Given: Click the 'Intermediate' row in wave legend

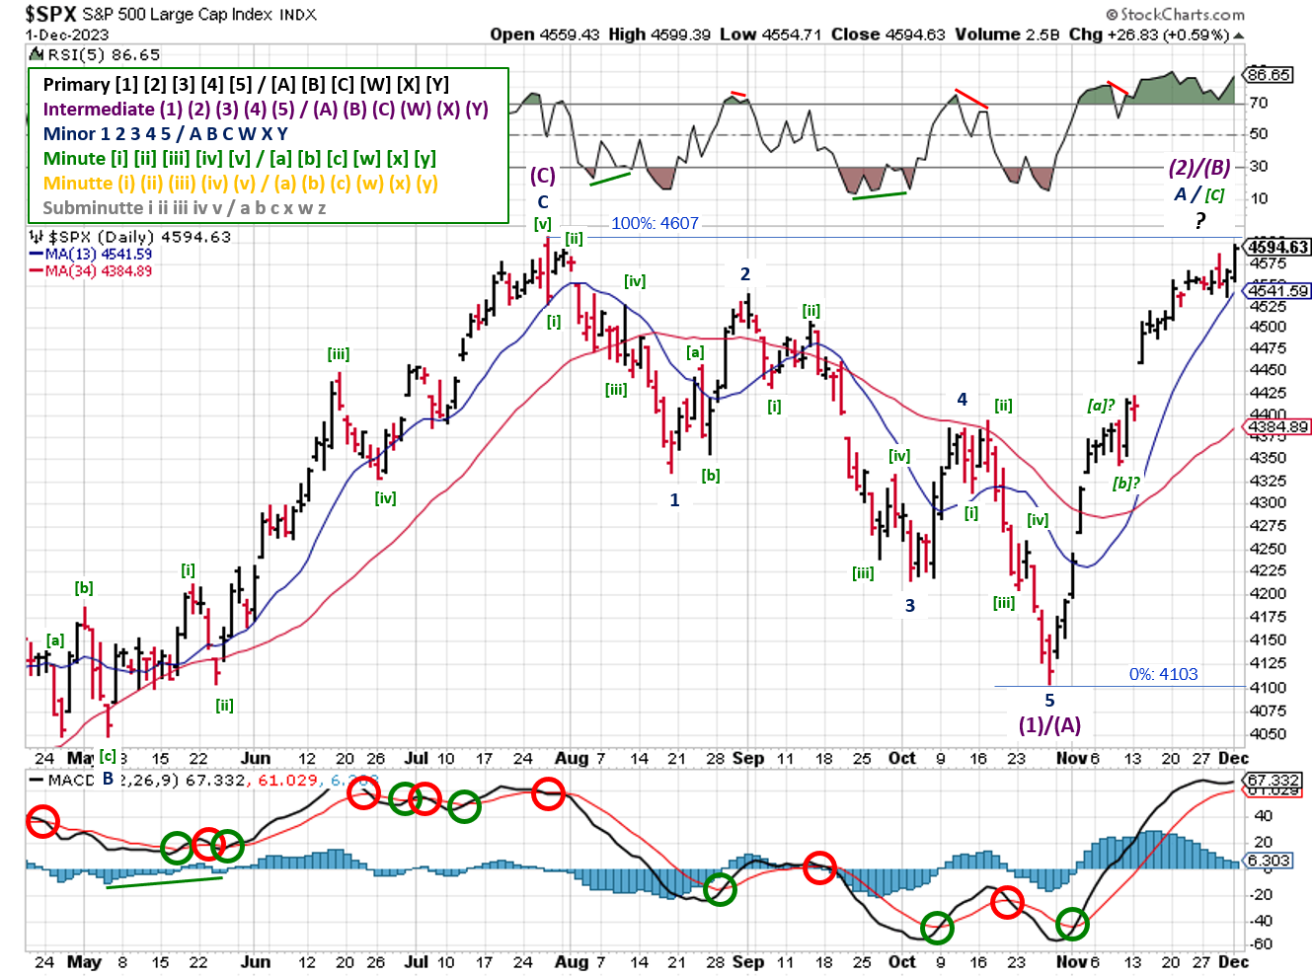Looking at the screenshot, I should [266, 110].
